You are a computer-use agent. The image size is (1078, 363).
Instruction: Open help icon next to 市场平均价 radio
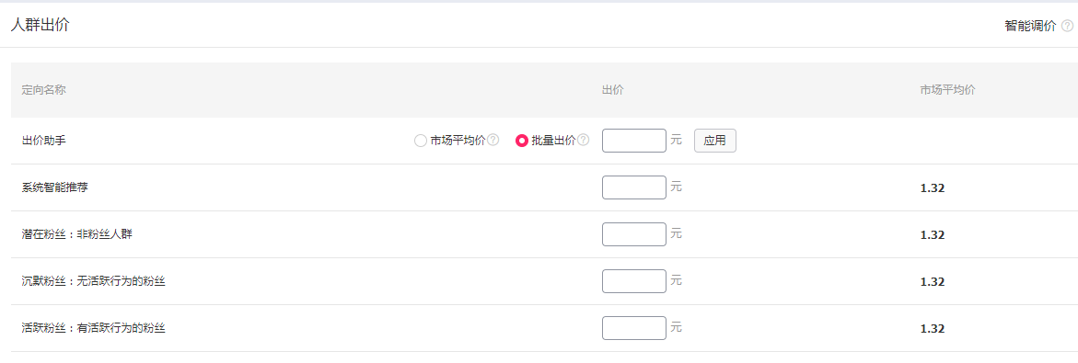coord(493,140)
